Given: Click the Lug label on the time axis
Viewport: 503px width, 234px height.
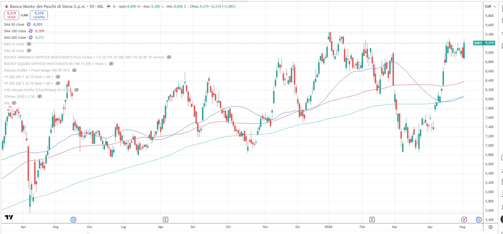Looking at the screenshot, I should 123,227.
